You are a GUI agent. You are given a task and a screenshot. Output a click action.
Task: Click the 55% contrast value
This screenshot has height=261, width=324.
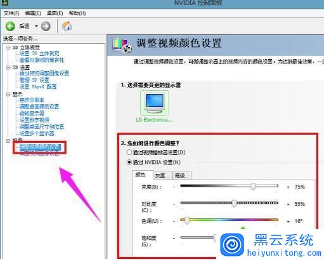(x=300, y=204)
